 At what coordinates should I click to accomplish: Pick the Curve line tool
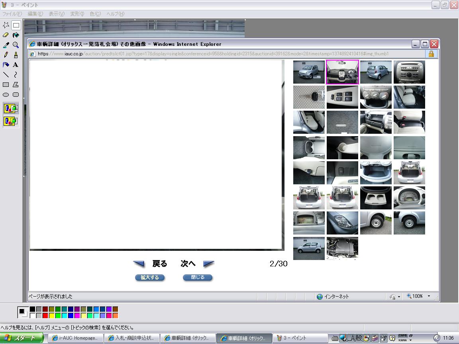coord(16,74)
